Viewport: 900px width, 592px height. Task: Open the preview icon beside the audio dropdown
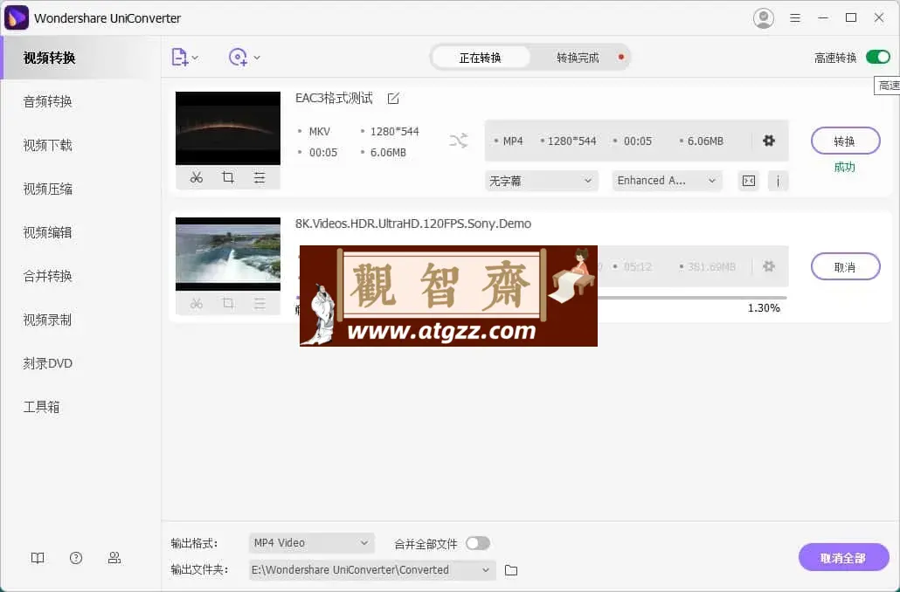click(749, 181)
